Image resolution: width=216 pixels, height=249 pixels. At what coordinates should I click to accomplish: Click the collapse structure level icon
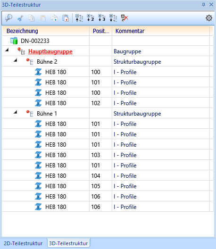[x=79, y=18]
